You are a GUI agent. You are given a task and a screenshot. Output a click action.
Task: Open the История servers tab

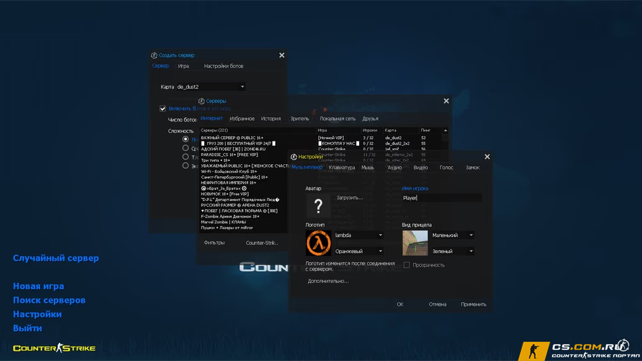click(271, 118)
